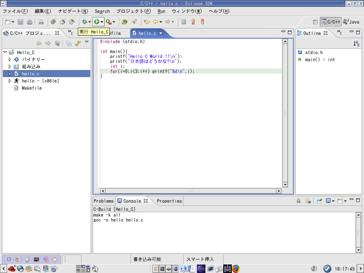Open the Debug button dropdown arrow
This screenshot has height=273, width=364.
pyautogui.click(x=90, y=22)
